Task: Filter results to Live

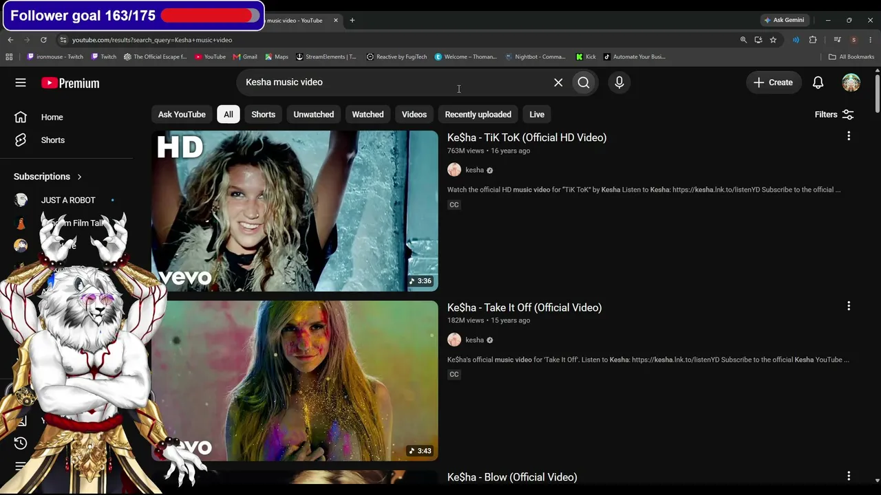Action: [537, 115]
